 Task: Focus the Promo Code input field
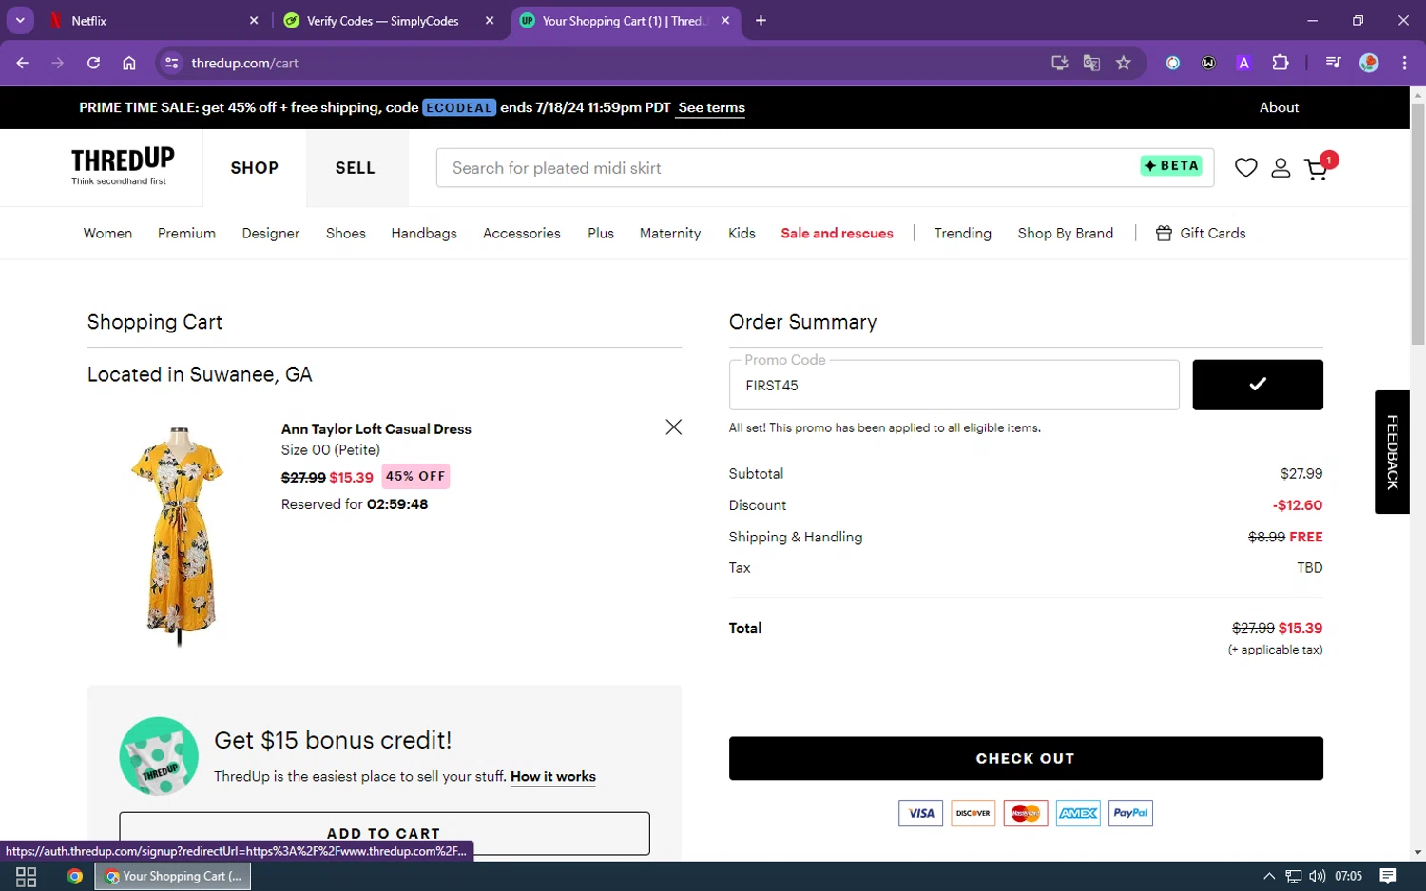(954, 385)
